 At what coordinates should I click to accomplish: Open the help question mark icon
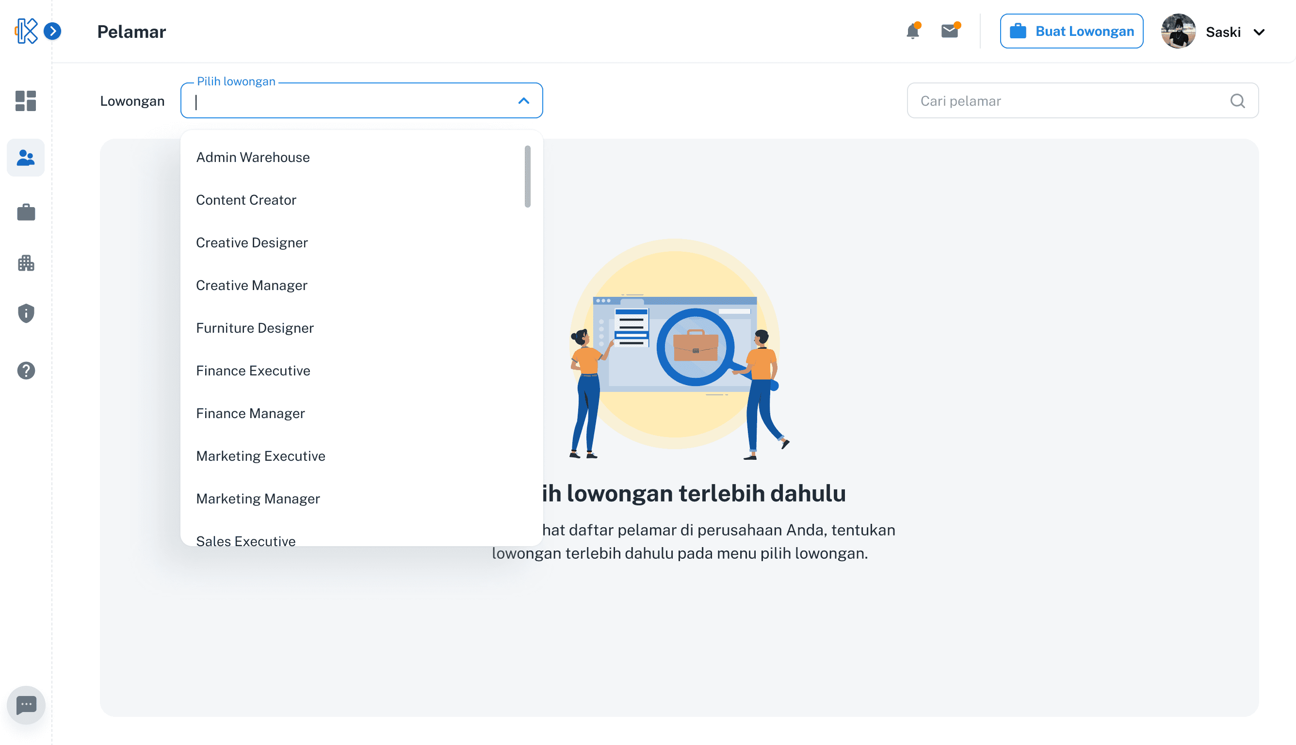point(26,371)
